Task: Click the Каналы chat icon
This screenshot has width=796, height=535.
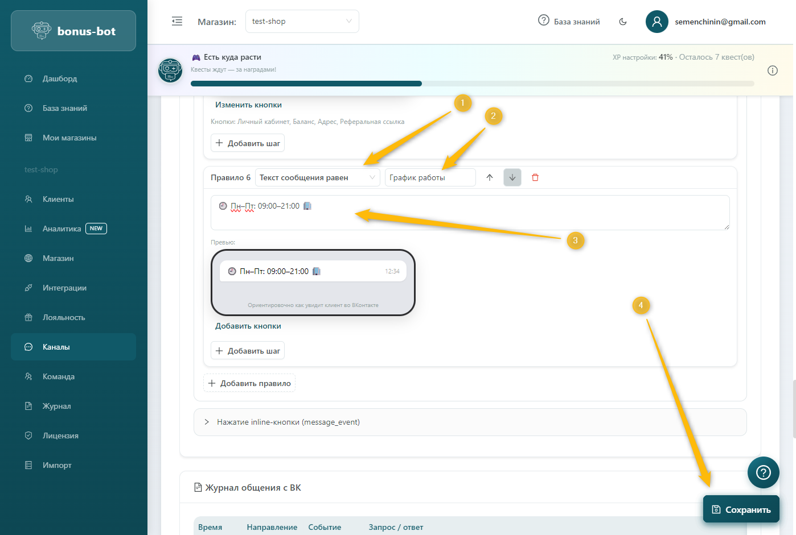Action: tap(28, 347)
